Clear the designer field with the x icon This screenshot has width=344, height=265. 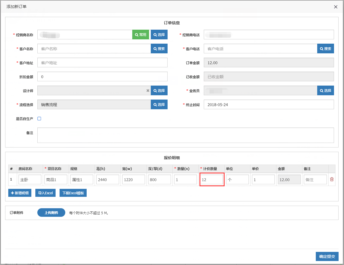point(148,91)
